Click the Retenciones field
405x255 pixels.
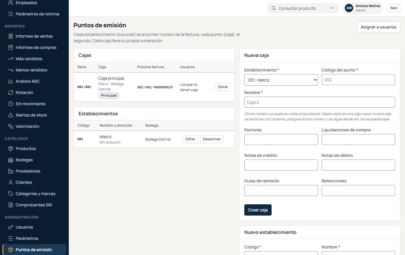tap(358, 191)
